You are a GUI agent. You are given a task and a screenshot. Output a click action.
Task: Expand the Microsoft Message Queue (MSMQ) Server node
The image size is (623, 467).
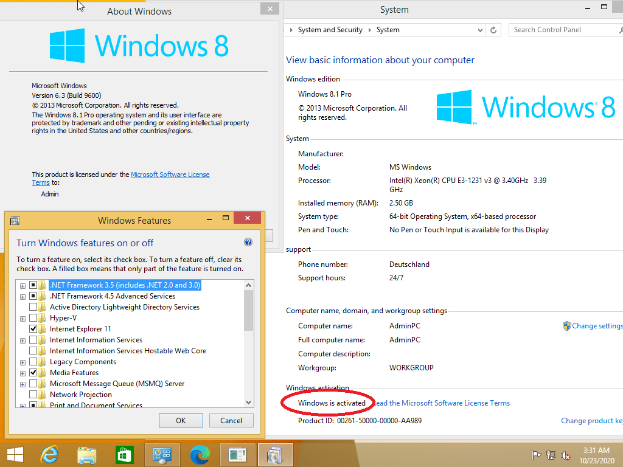[x=23, y=384]
